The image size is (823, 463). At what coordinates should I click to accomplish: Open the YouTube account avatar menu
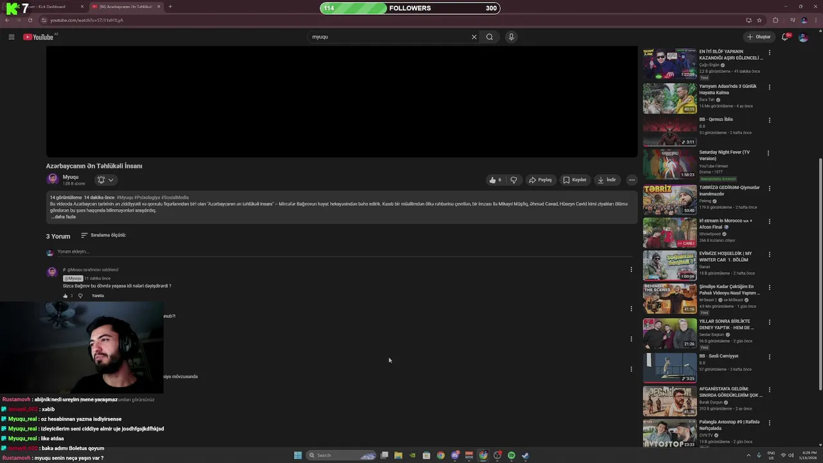803,37
